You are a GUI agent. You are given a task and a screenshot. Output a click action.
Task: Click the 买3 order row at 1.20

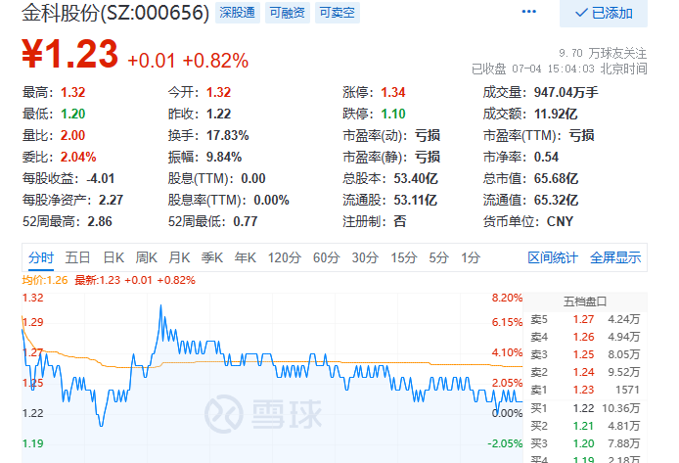coord(585,444)
